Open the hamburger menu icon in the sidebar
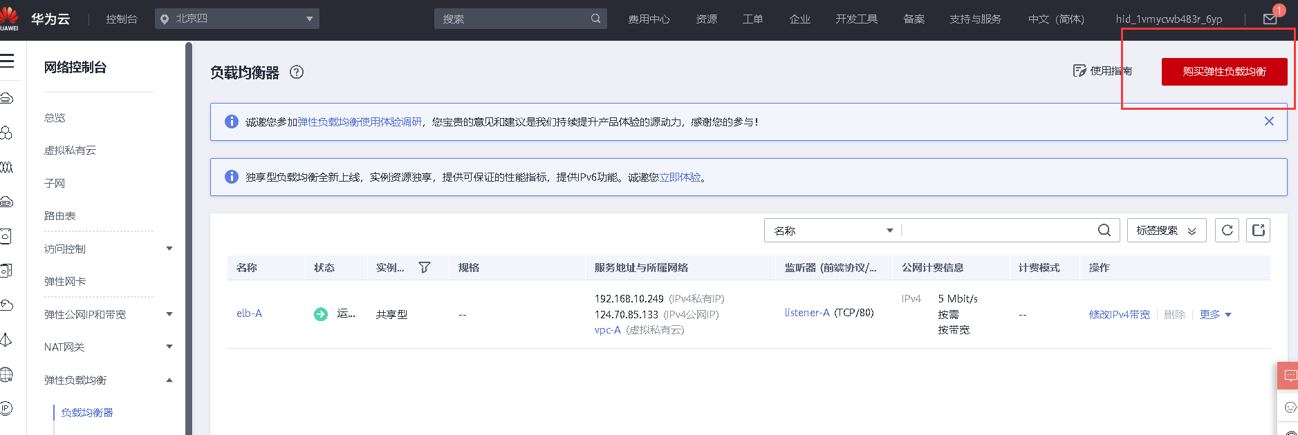Image resolution: width=1298 pixels, height=435 pixels. (x=7, y=61)
